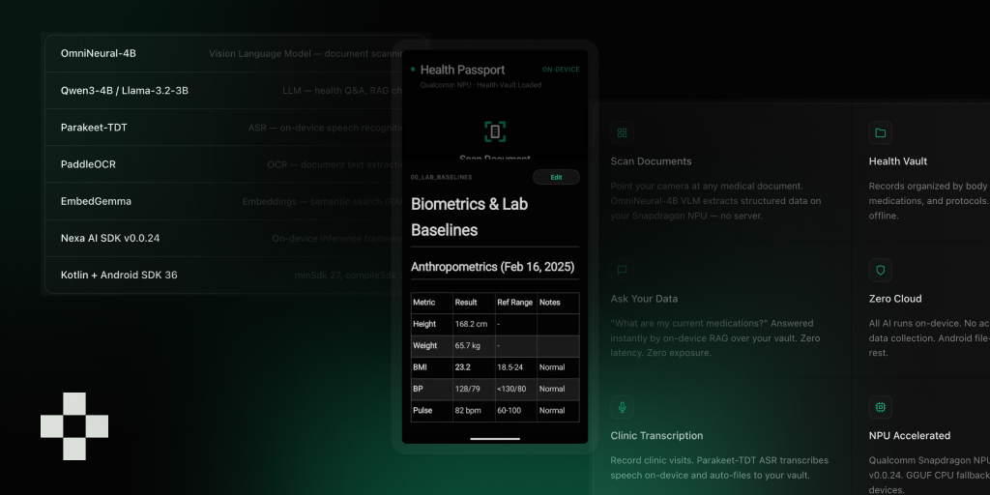Tap the 128/79 blood pressure result
The height and width of the screenshot is (495, 990).
click(x=467, y=389)
